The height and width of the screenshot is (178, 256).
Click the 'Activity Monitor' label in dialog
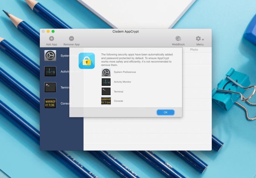pyautogui.click(x=122, y=82)
